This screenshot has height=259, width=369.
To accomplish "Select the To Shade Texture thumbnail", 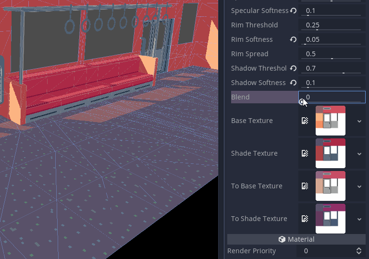I will pos(331,219).
